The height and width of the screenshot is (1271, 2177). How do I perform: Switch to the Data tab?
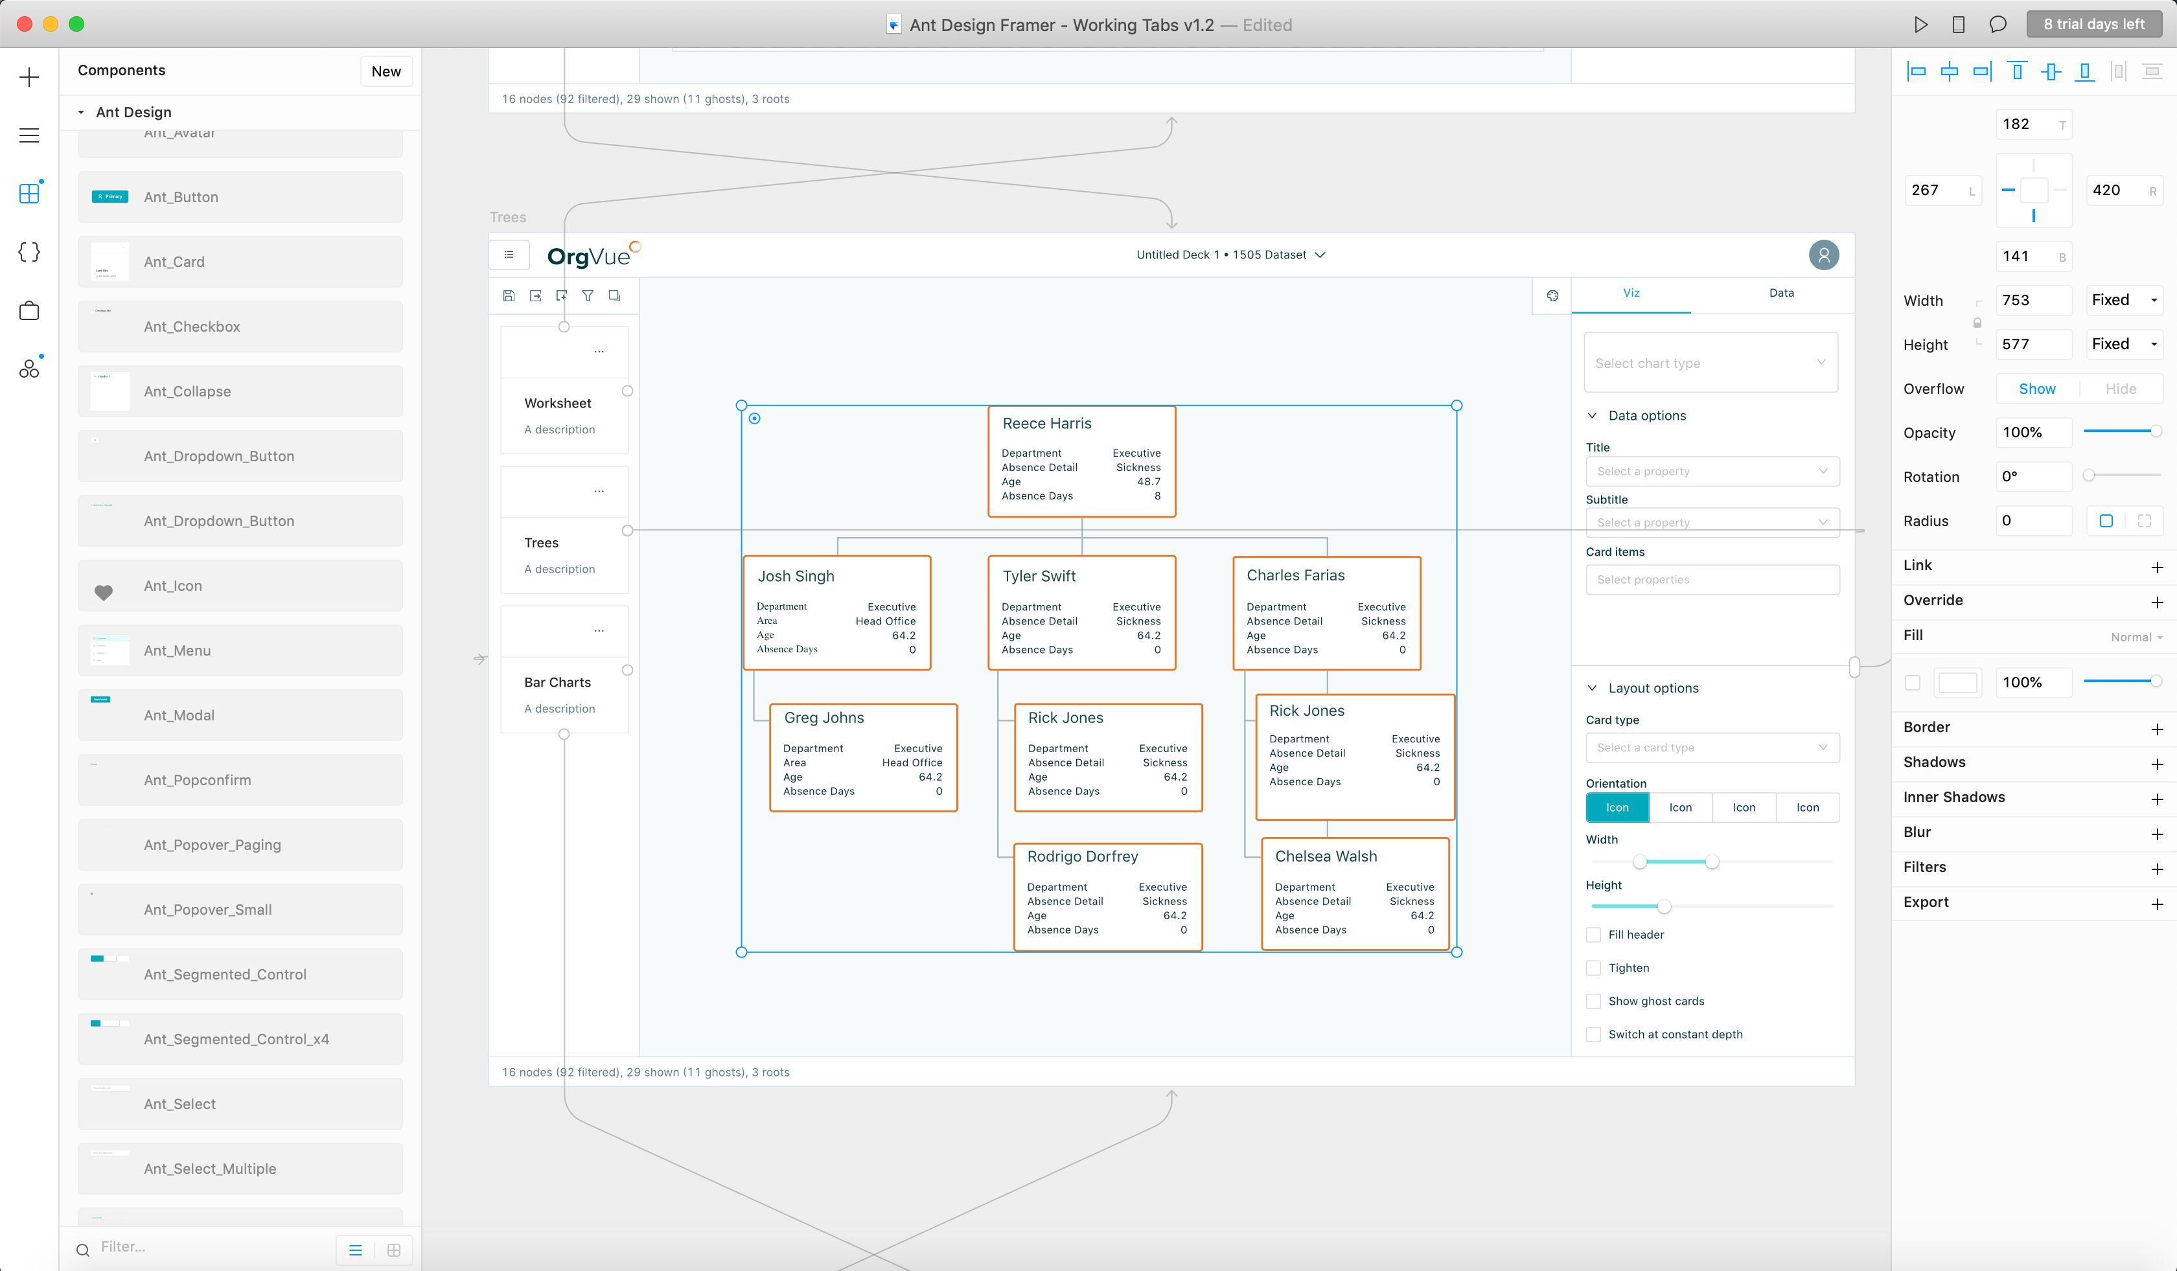point(1780,293)
